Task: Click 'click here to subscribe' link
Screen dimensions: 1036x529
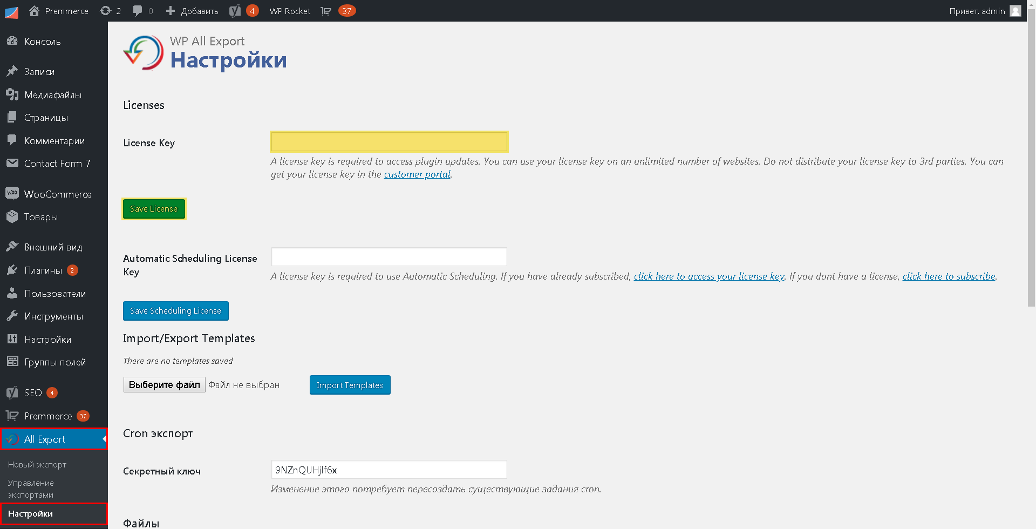Action: click(x=949, y=276)
